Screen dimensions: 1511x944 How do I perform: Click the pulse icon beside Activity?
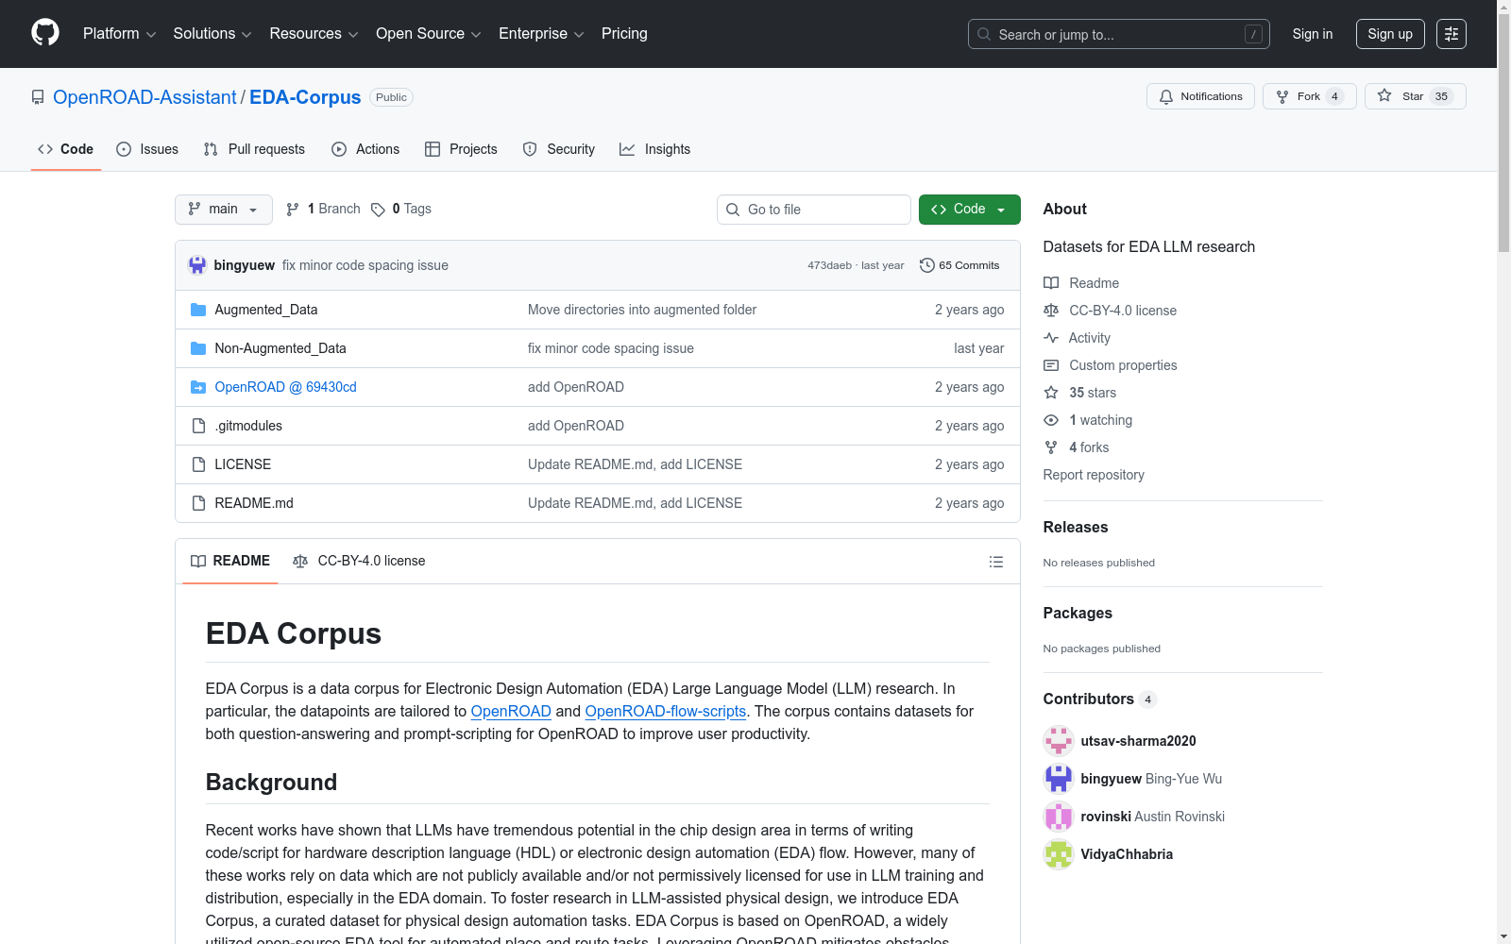click(x=1051, y=338)
